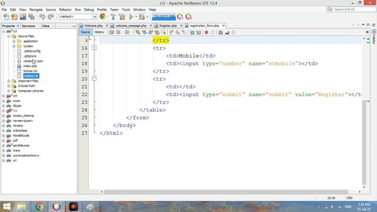Click the Find Previous Occurrence icon
377x212 pixels.
pyautogui.click(x=144, y=32)
